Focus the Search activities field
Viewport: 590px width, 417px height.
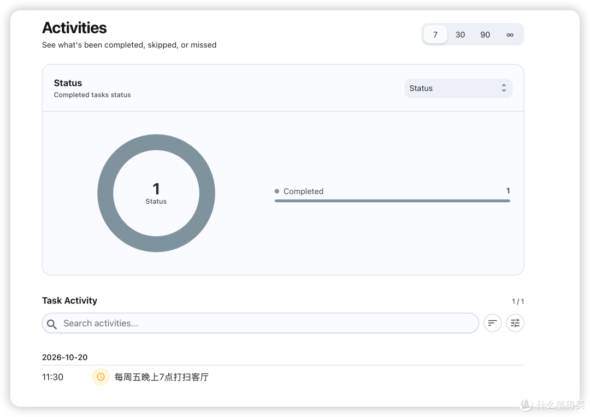click(x=260, y=323)
